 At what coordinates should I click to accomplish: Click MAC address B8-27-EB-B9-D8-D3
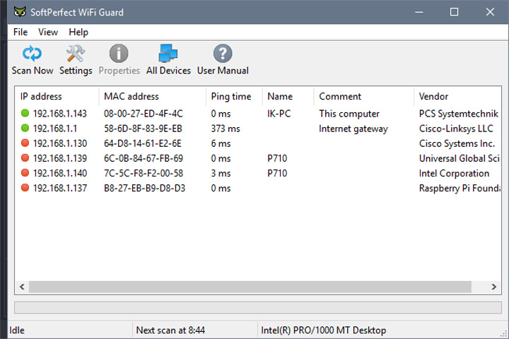[144, 188]
